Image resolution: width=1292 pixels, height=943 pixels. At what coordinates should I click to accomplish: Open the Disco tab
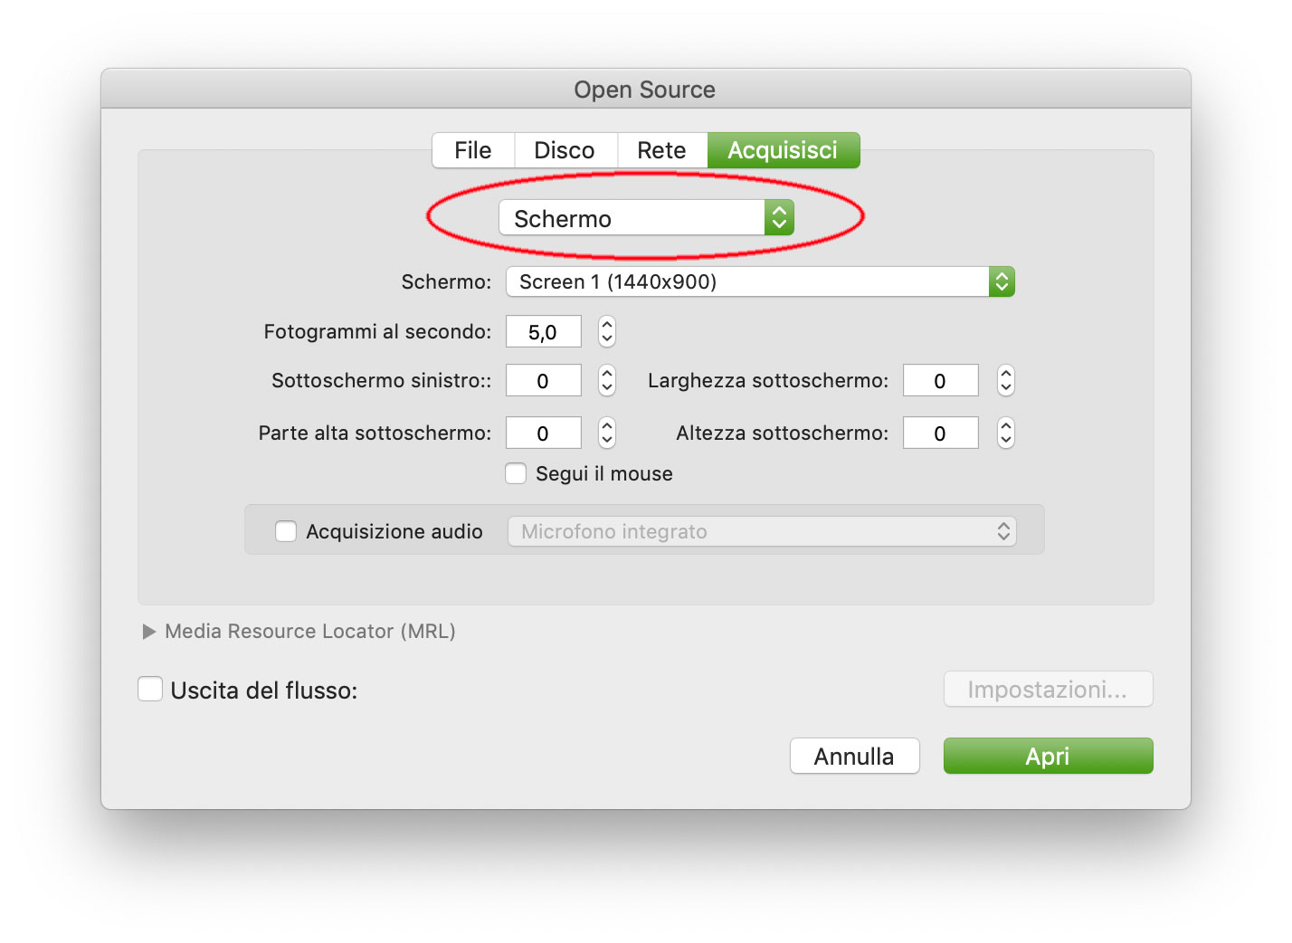(565, 150)
